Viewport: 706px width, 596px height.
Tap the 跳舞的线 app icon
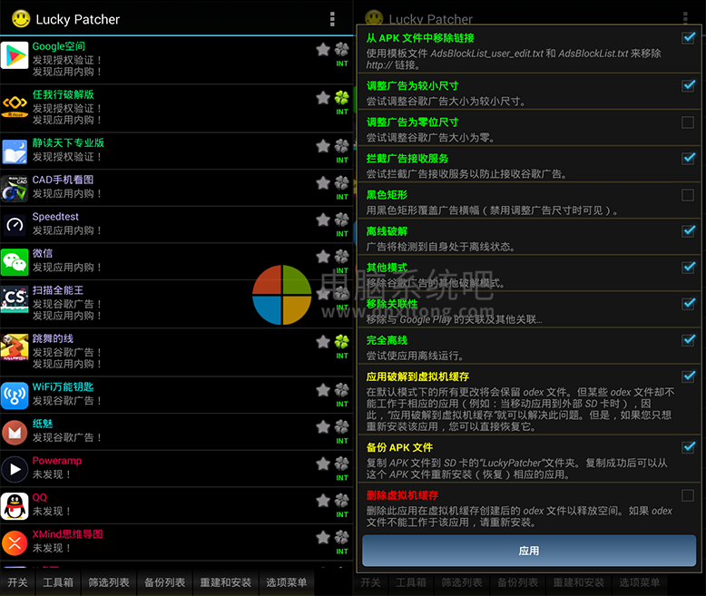point(15,347)
